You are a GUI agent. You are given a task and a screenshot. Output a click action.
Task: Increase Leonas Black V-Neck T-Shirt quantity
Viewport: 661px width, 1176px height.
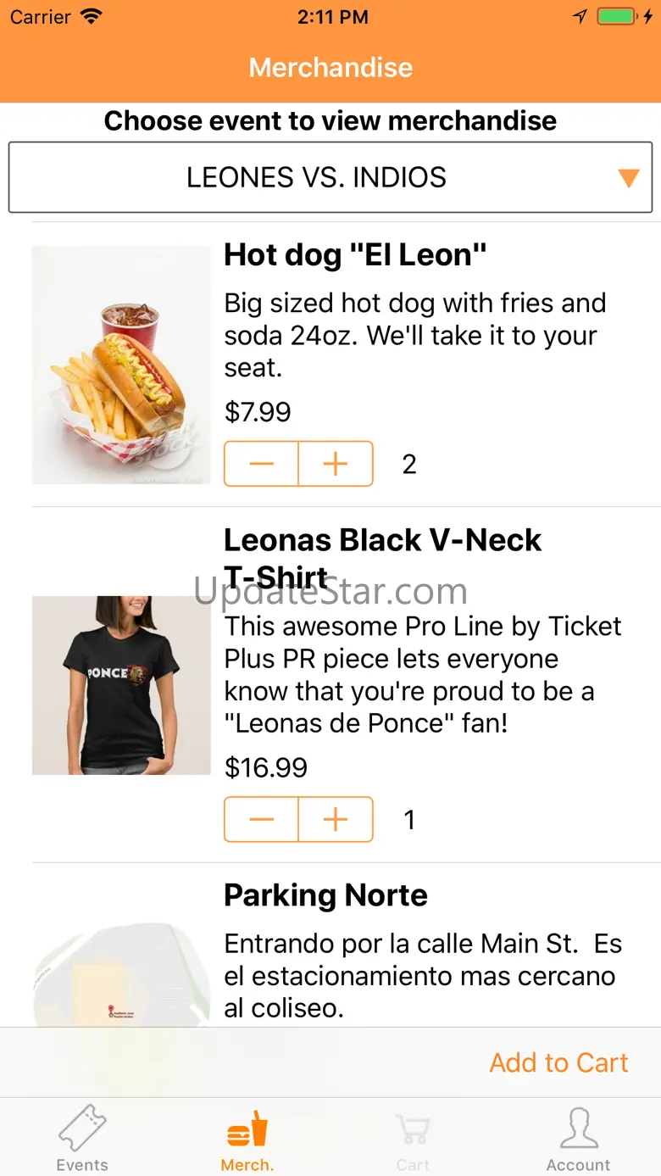(336, 820)
